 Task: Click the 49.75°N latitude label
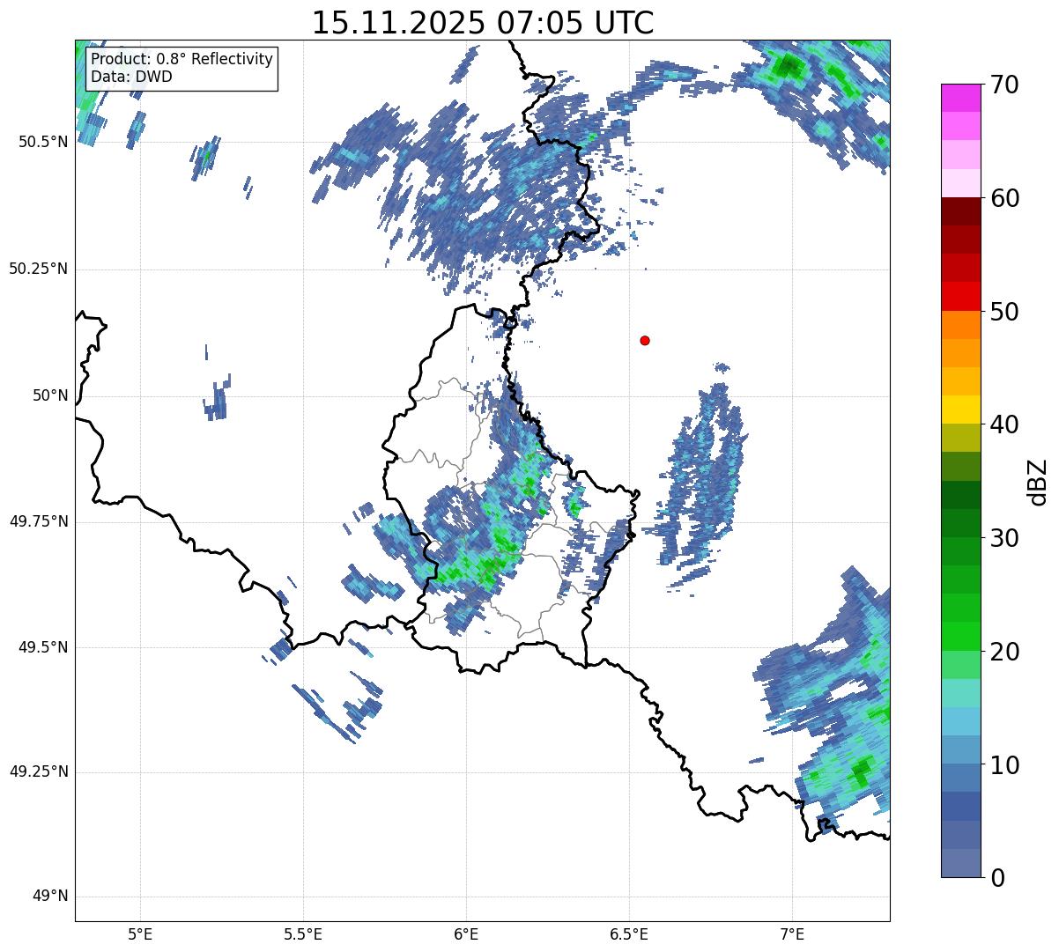(39, 521)
